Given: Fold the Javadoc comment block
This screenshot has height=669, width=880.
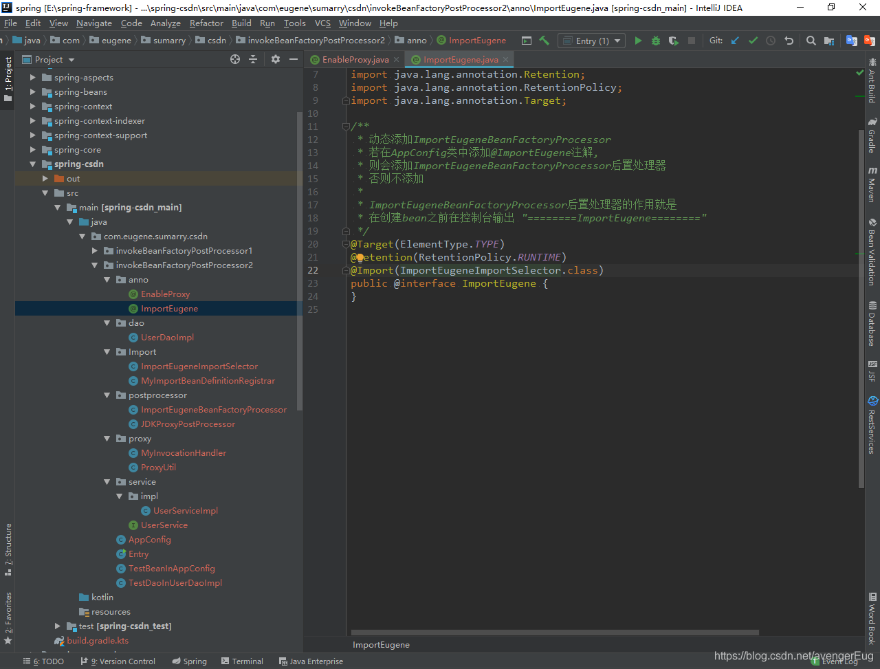Looking at the screenshot, I should pos(346,127).
